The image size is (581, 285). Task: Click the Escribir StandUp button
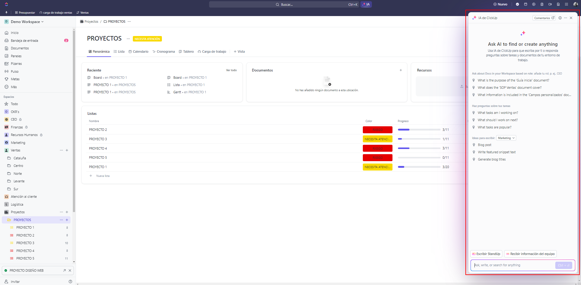tap(486, 254)
